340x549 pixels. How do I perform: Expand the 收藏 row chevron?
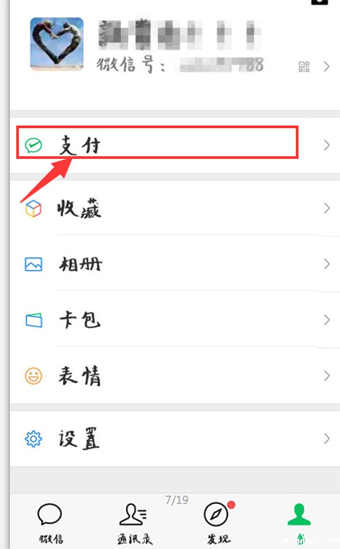327,209
